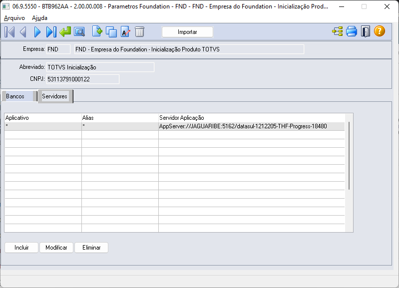
Task: Click the green go-to arrow icon
Action: click(x=65, y=32)
